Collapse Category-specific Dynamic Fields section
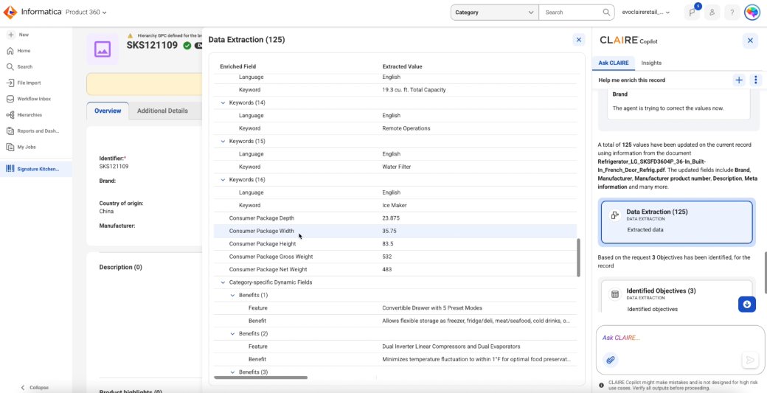Screen dimensions: 767x393 pos(223,282)
